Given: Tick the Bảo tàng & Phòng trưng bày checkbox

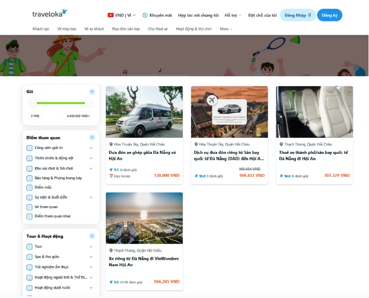Looking at the screenshot, I should [x=30, y=178].
